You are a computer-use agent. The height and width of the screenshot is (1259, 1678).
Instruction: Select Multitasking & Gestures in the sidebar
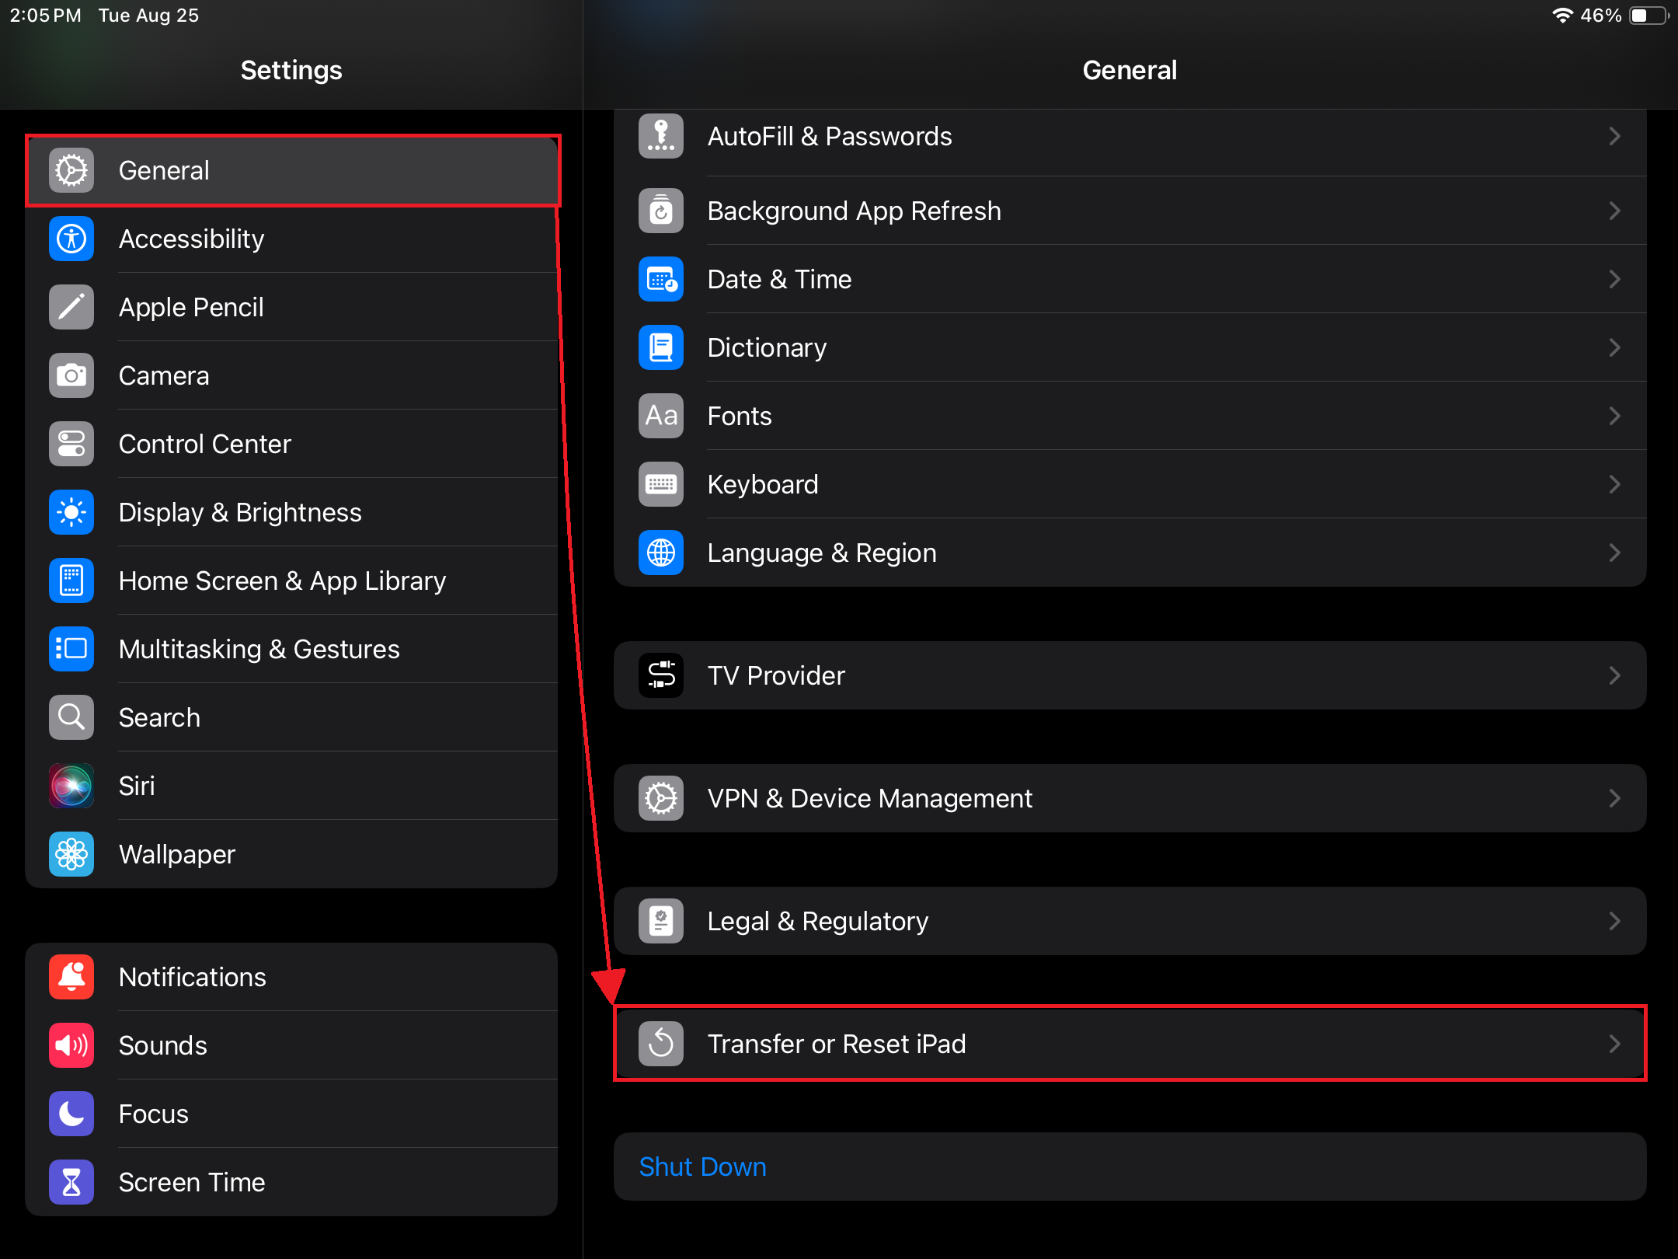[292, 649]
